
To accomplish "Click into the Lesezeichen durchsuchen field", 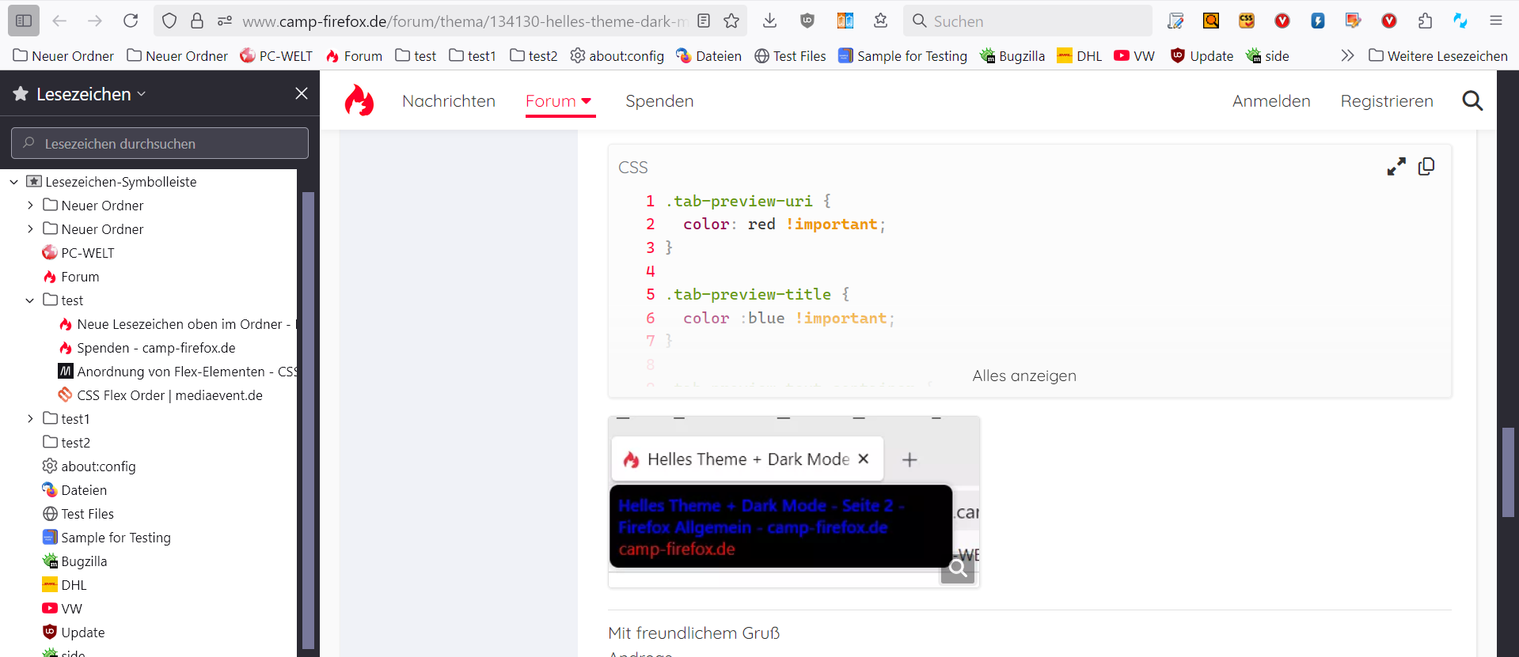I will click(x=160, y=143).
